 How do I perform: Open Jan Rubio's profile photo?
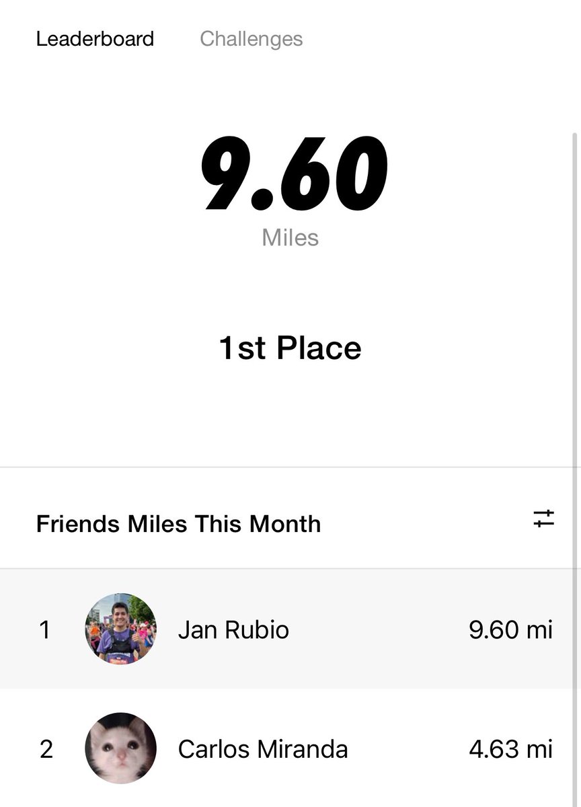pyautogui.click(x=120, y=629)
